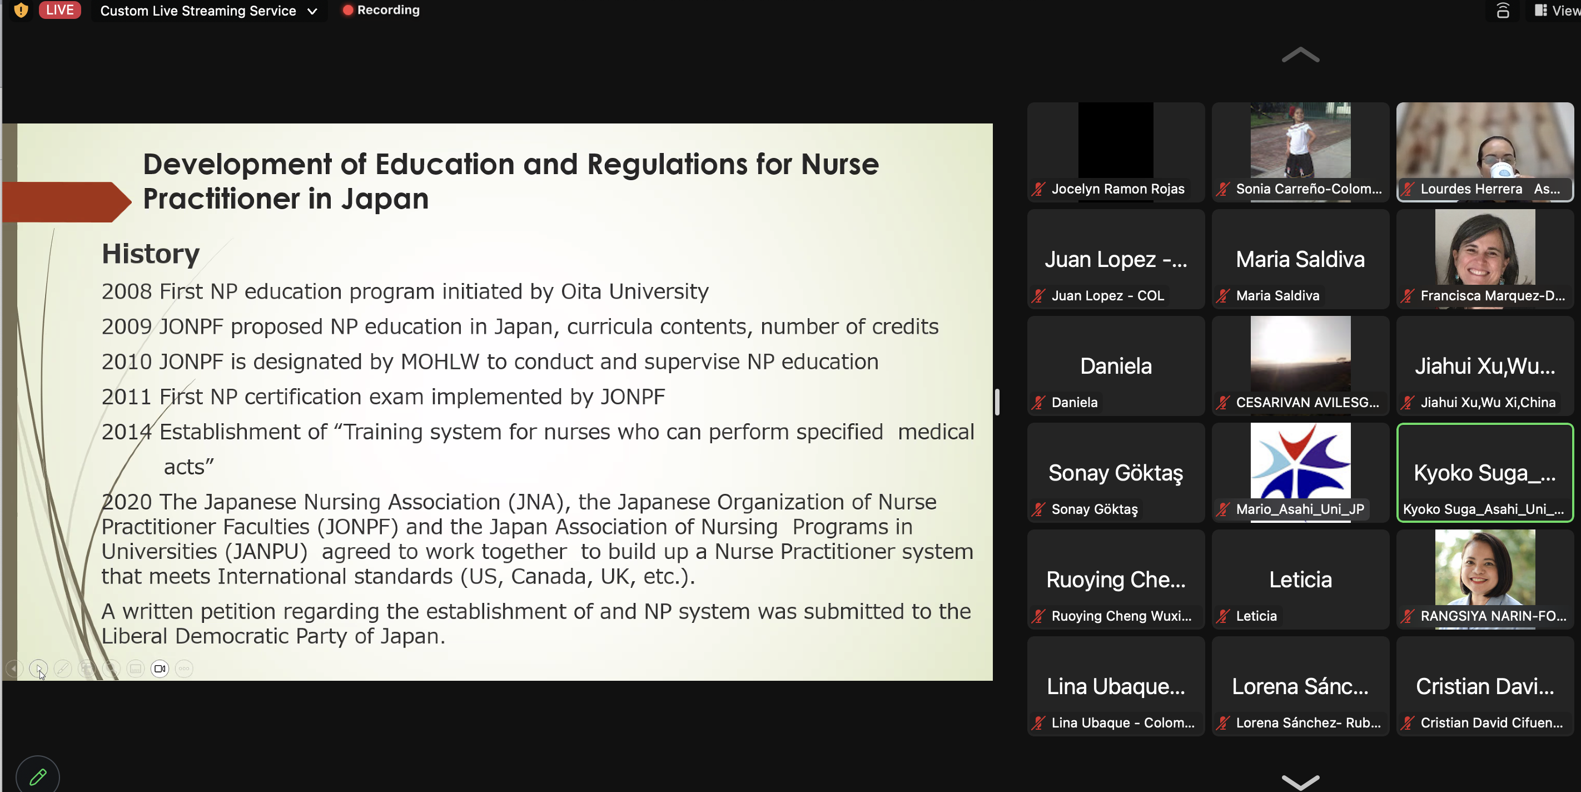Image resolution: width=1581 pixels, height=792 pixels.
Task: Select Lina Ubaque participant tile
Action: tap(1116, 686)
